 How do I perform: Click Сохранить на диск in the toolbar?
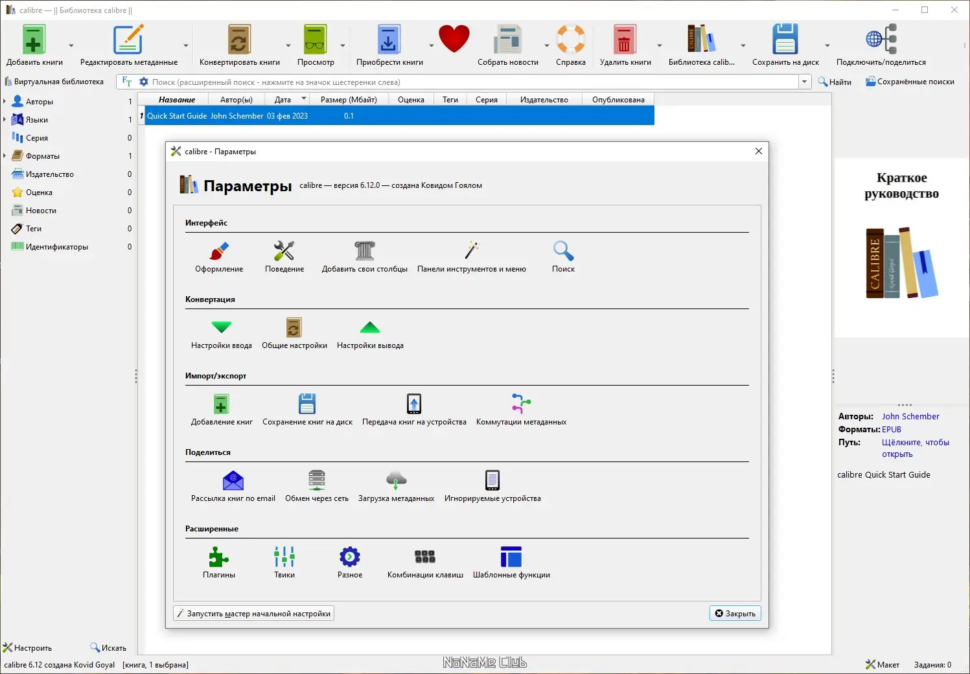coord(785,45)
